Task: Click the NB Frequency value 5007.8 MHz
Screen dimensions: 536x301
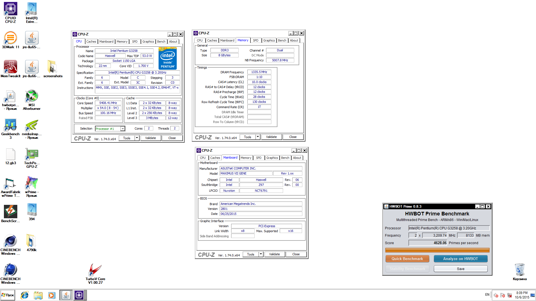Action: click(x=280, y=60)
